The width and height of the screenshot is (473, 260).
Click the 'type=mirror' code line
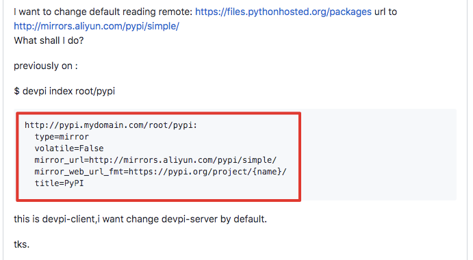62,137
